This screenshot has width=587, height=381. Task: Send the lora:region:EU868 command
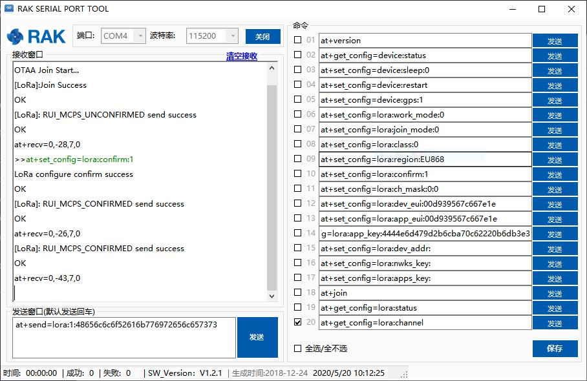(x=555, y=160)
